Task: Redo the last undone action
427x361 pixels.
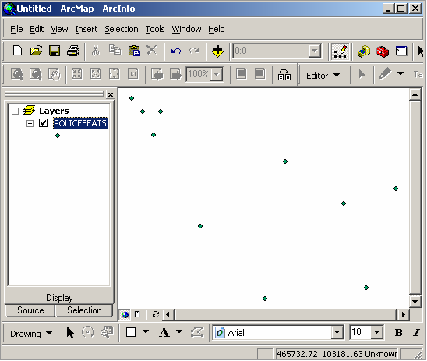Action: (194, 51)
